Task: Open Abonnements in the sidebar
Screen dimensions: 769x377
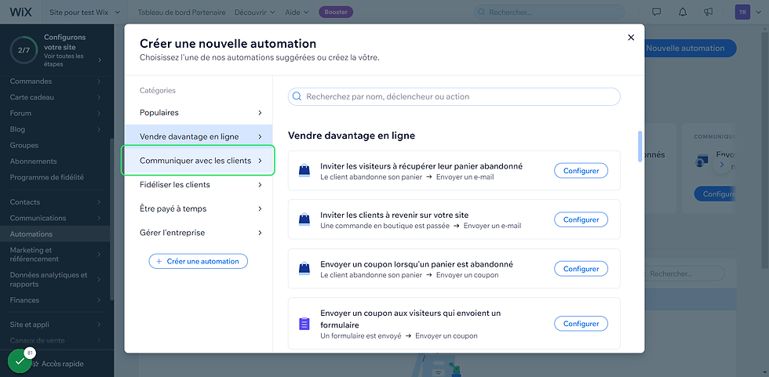Action: pyautogui.click(x=56, y=161)
